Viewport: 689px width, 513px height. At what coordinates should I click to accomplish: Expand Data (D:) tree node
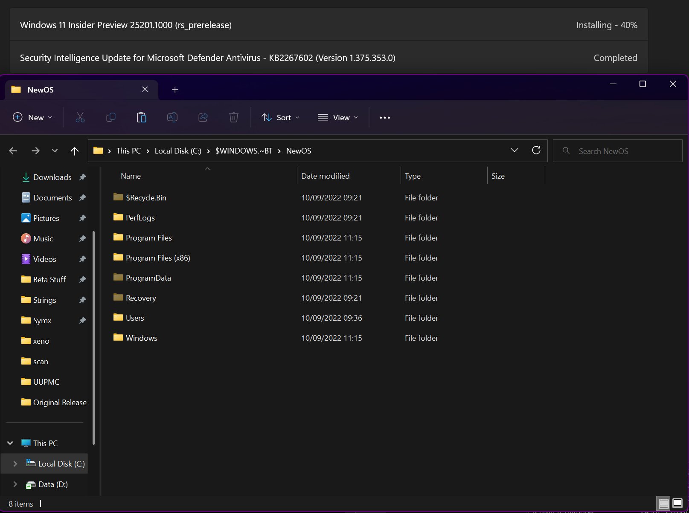click(15, 484)
